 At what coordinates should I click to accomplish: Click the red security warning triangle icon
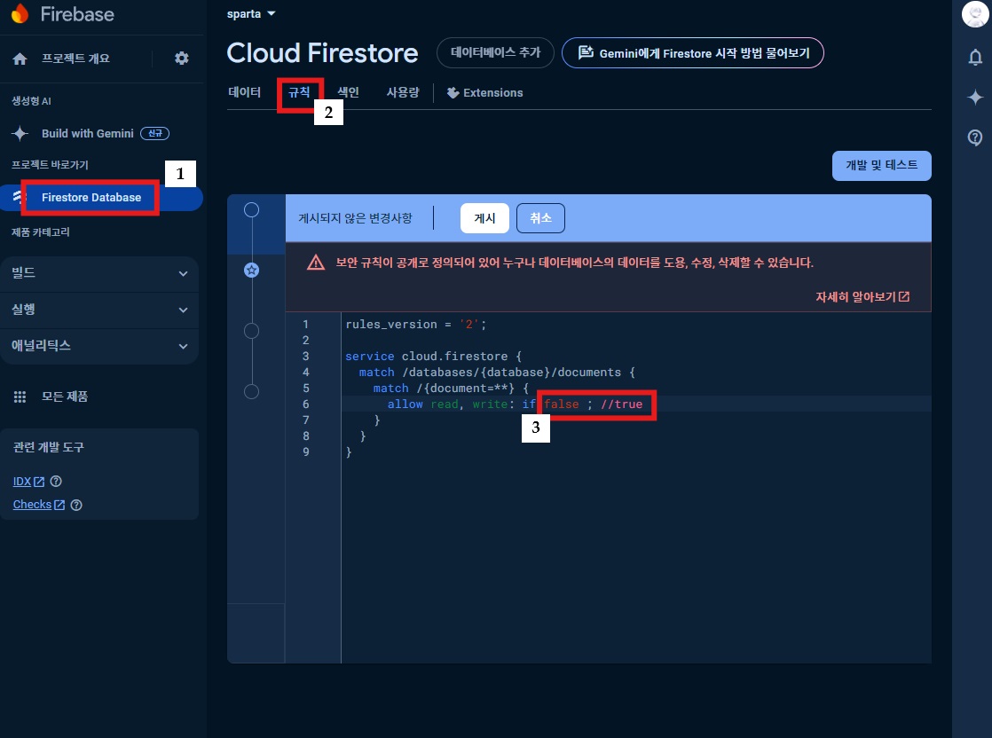tap(316, 263)
